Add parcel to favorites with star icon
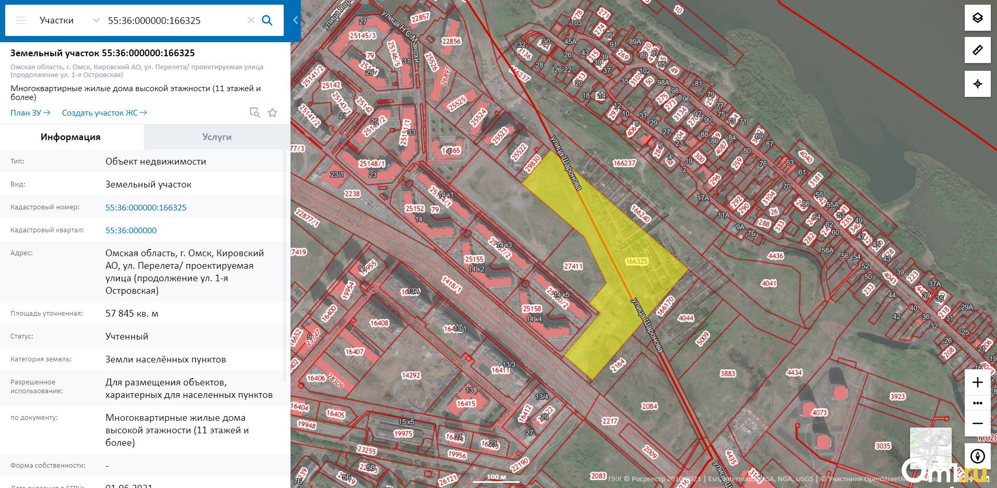This screenshot has width=997, height=488. coord(272,112)
